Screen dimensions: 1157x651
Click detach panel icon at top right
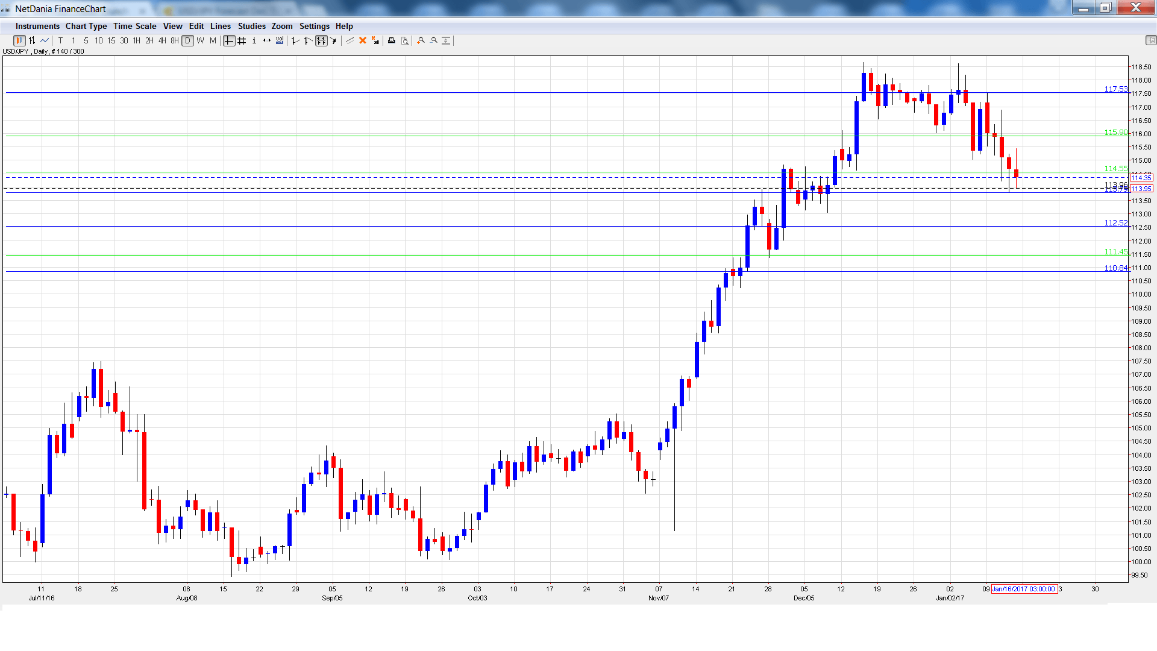[1150, 40]
